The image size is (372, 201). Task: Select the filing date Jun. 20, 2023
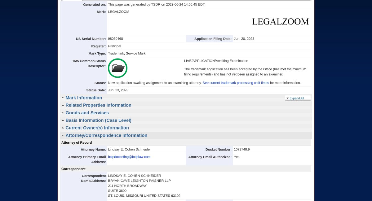point(244,39)
